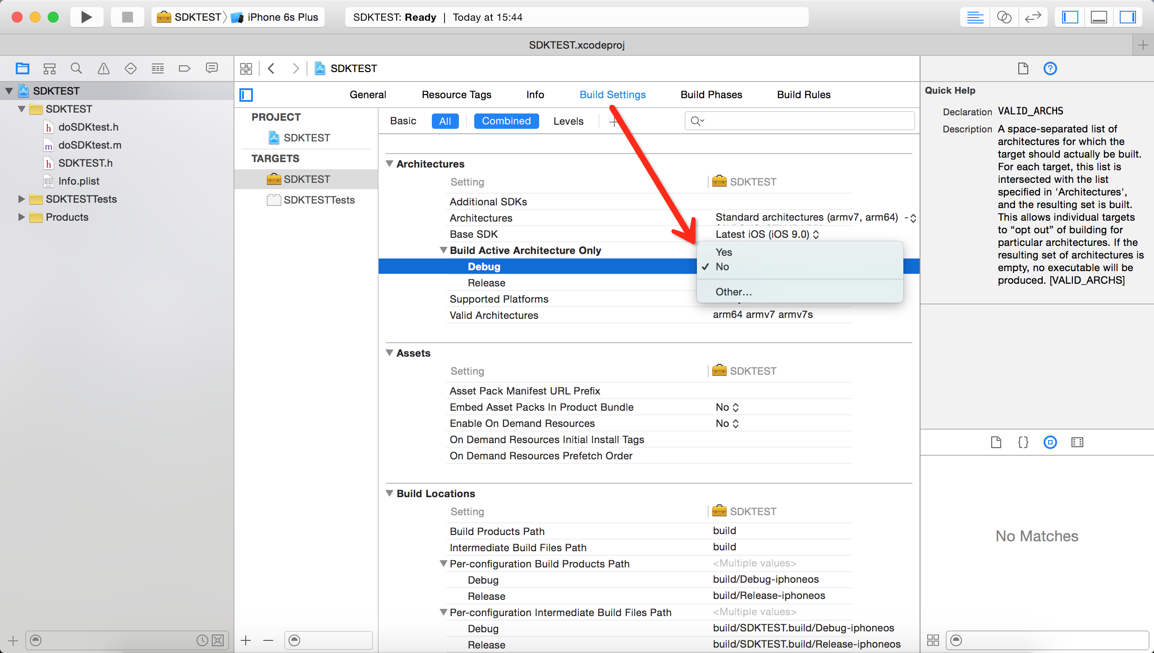Image resolution: width=1154 pixels, height=653 pixels.
Task: Show the Project navigator
Action: [x=23, y=68]
